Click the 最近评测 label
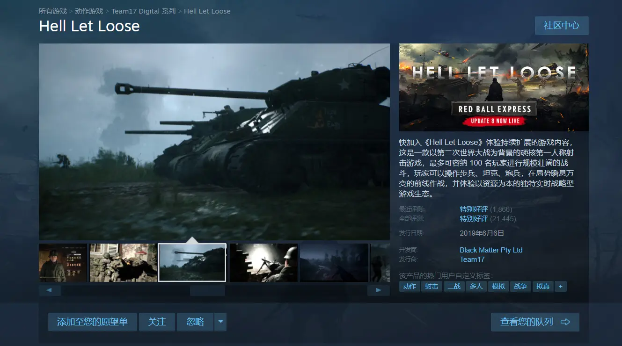Screen dimensions: 622x346 412,209
